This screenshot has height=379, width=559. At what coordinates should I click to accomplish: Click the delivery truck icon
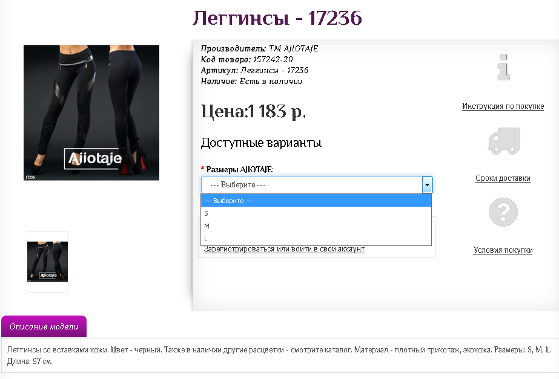[x=503, y=140]
